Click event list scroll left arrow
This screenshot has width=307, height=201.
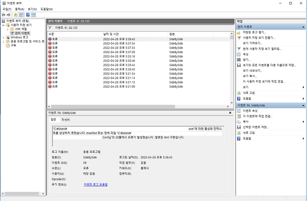[x=49, y=107]
